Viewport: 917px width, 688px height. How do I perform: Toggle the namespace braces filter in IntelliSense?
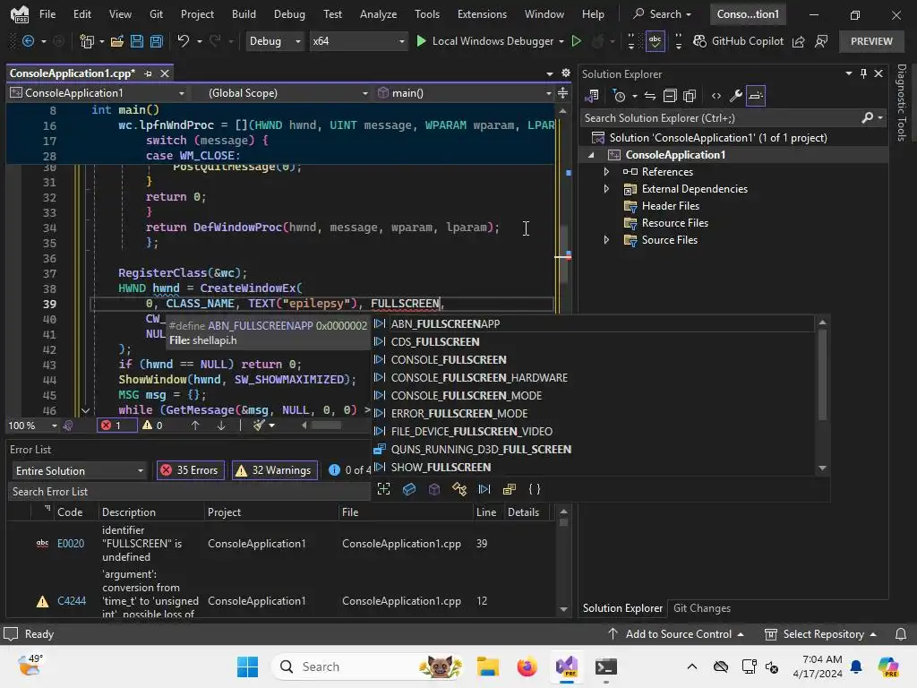point(535,489)
